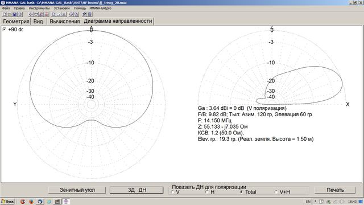Image resolution: width=364 pixels, height=205 pixels.
Task: Open the Инструменты menu
Action: click(39, 8)
